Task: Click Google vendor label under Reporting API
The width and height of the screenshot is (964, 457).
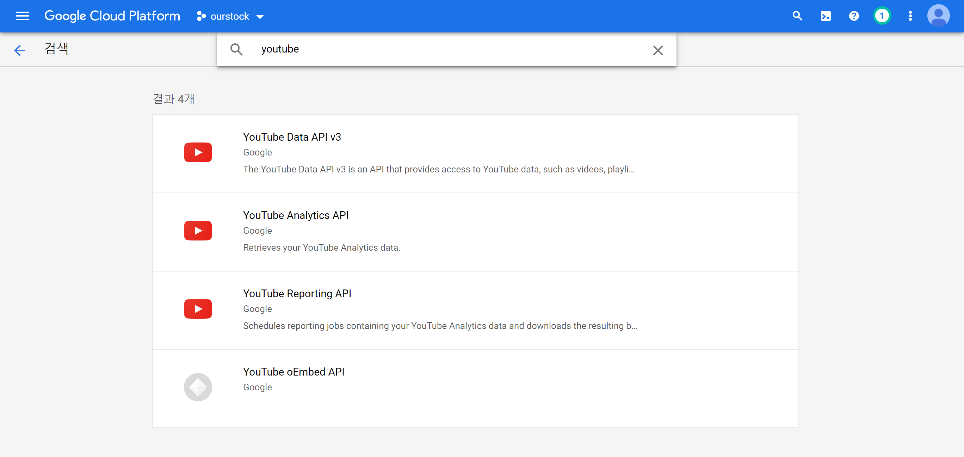Action: 258,309
